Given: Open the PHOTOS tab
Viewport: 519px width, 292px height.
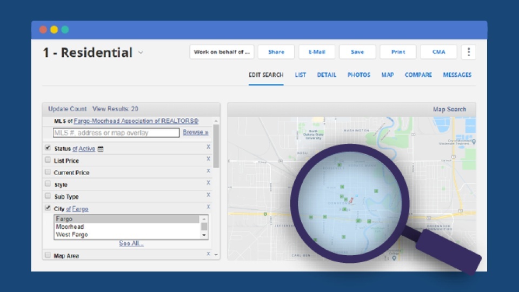Looking at the screenshot, I should [359, 75].
